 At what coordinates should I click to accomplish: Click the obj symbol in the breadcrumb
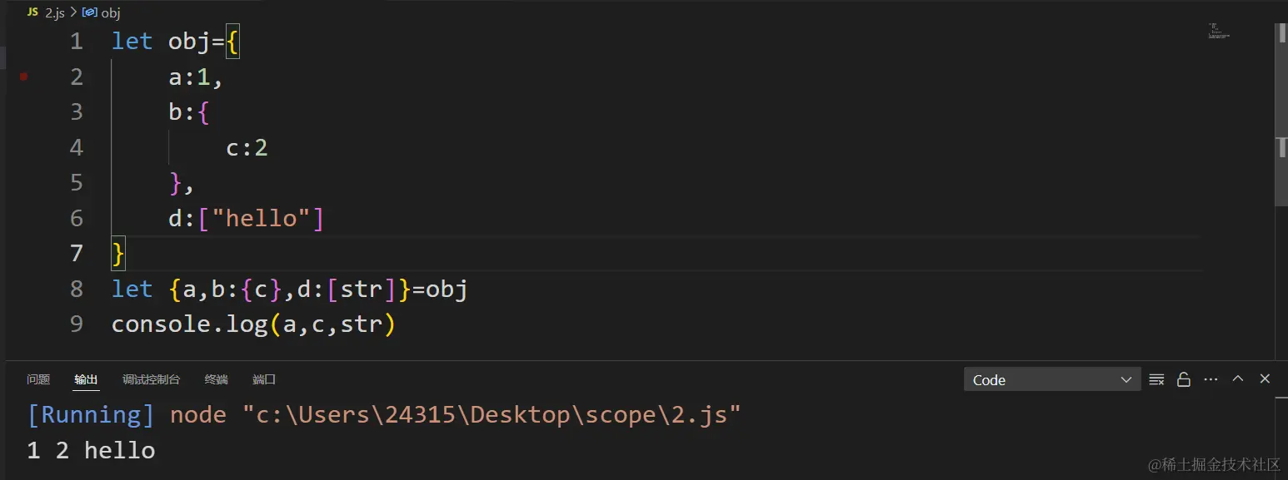[111, 13]
